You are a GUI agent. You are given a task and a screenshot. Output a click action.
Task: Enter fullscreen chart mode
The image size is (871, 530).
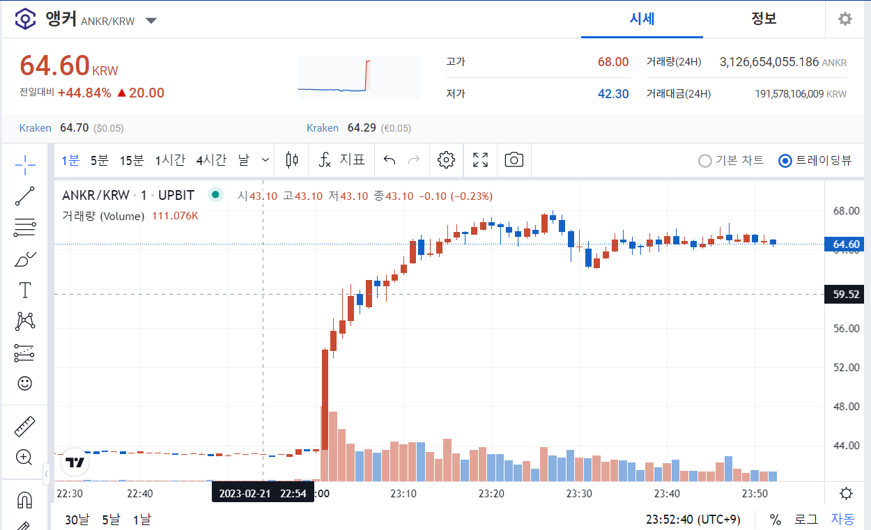(x=480, y=160)
